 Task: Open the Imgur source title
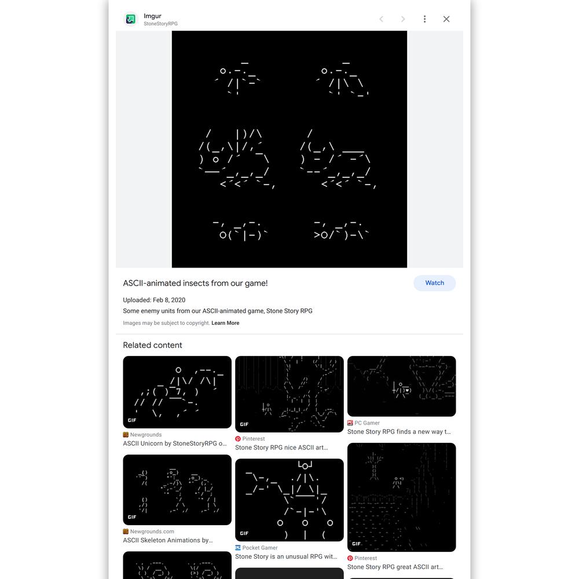click(x=152, y=16)
